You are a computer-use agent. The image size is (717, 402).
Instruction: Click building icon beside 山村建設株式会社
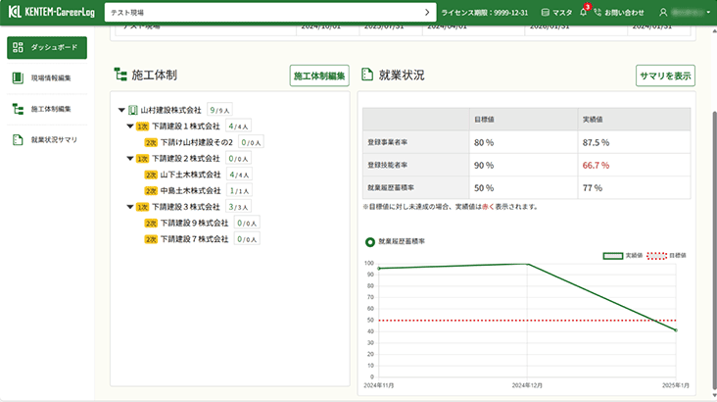(x=133, y=110)
